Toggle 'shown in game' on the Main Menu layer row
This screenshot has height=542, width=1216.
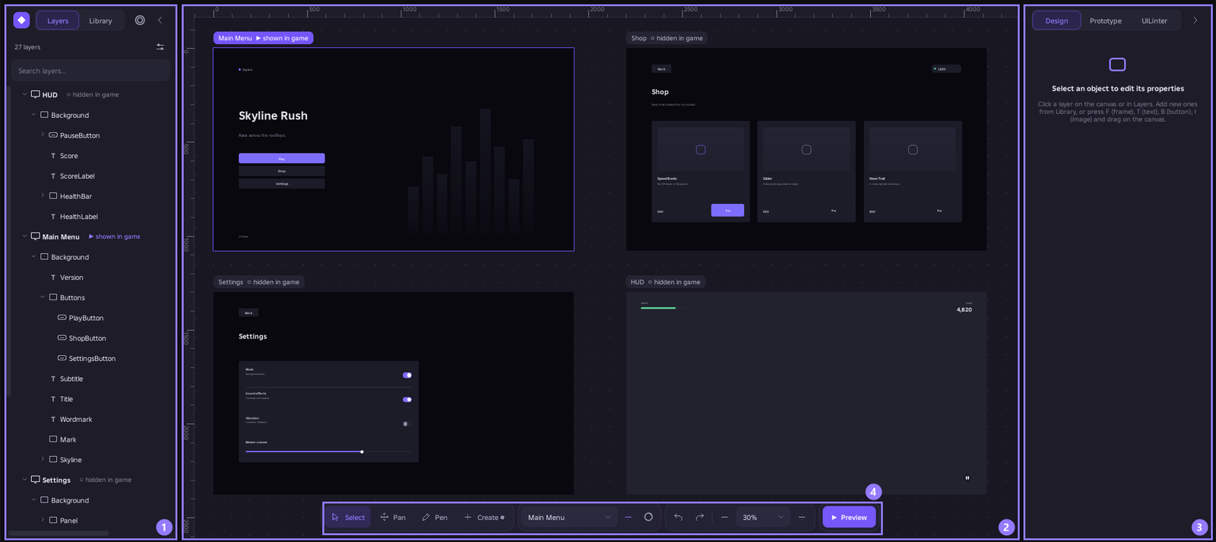click(114, 236)
